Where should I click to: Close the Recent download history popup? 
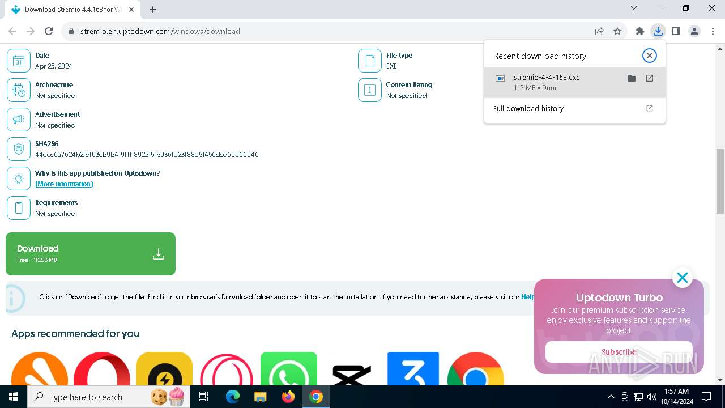coord(650,56)
